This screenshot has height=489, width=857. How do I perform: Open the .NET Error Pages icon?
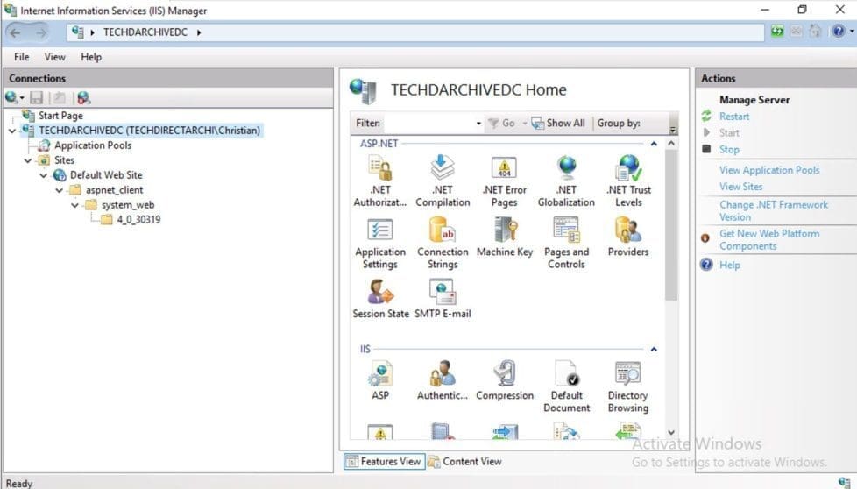coord(504,181)
